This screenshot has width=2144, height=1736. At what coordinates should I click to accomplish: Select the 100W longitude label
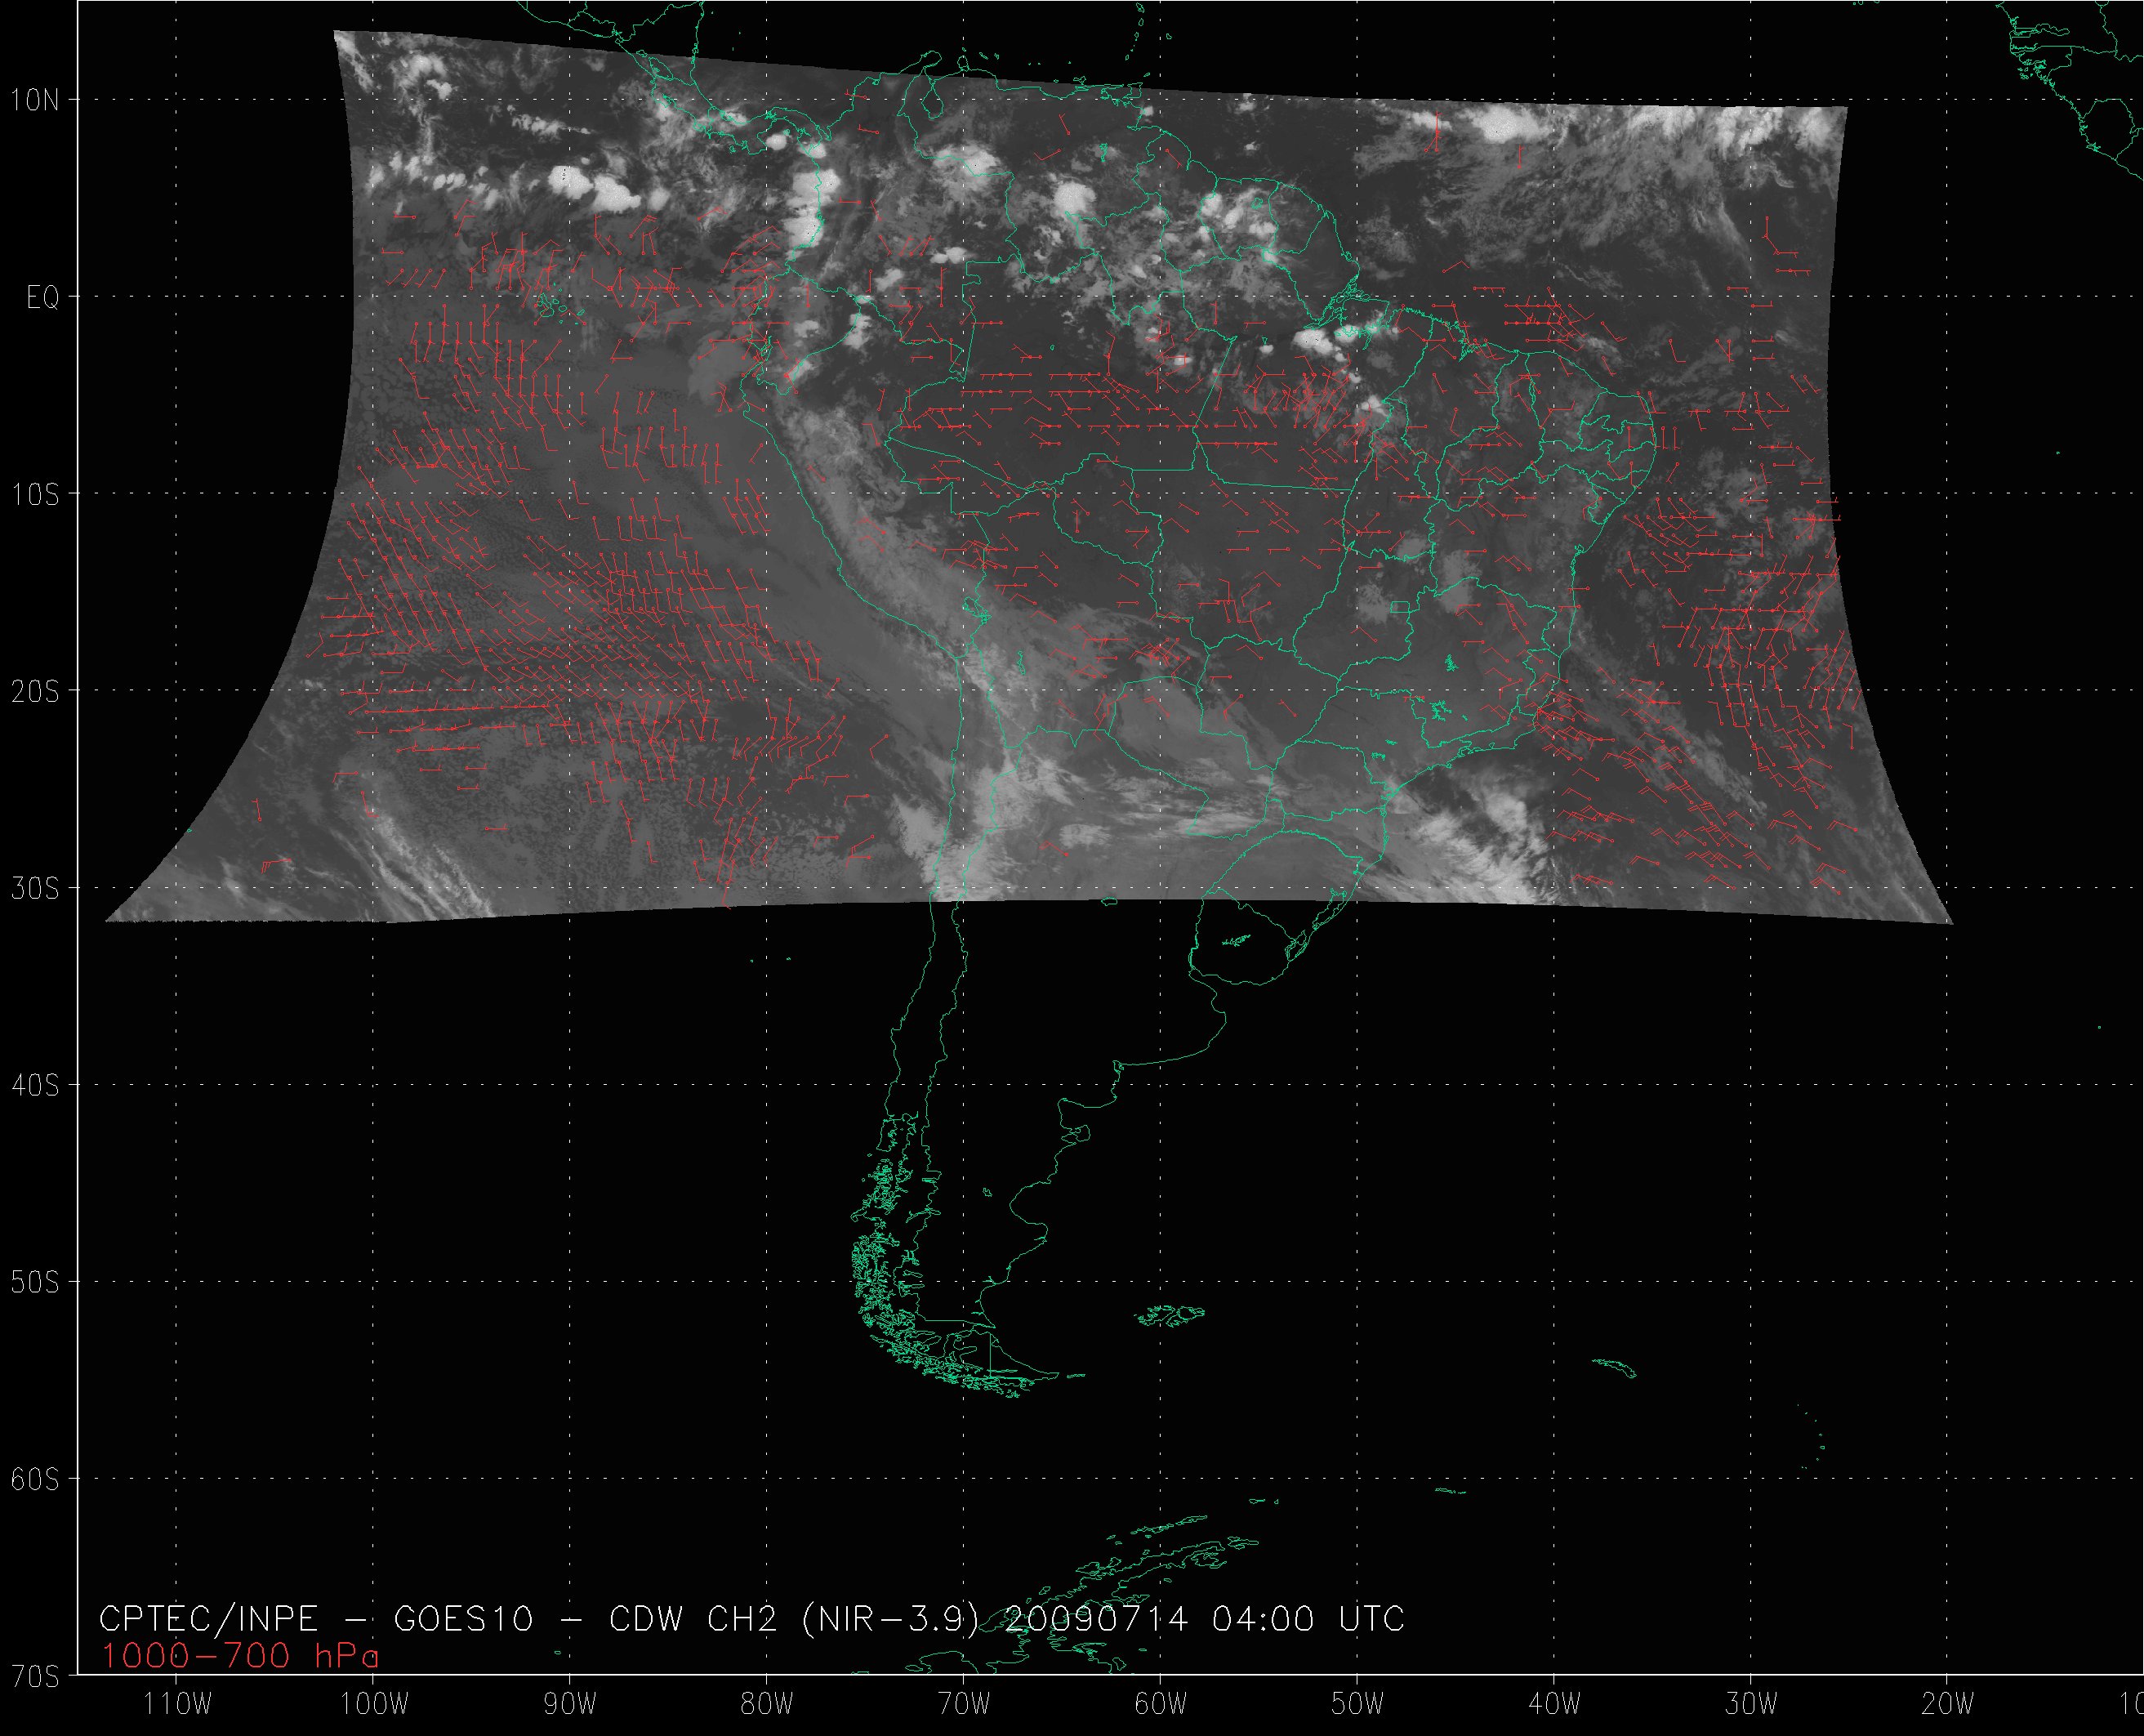click(x=374, y=1704)
